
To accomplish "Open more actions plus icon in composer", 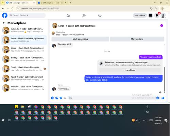I will [52, 98].
